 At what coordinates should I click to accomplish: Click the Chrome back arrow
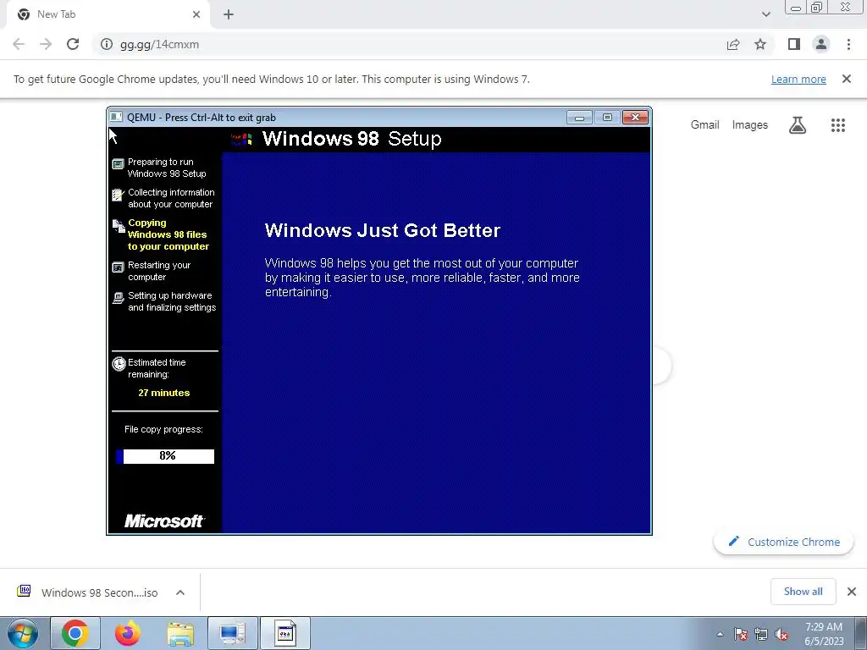pyautogui.click(x=19, y=44)
